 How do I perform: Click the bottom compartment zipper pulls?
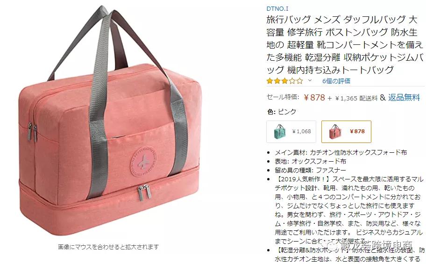(144, 192)
